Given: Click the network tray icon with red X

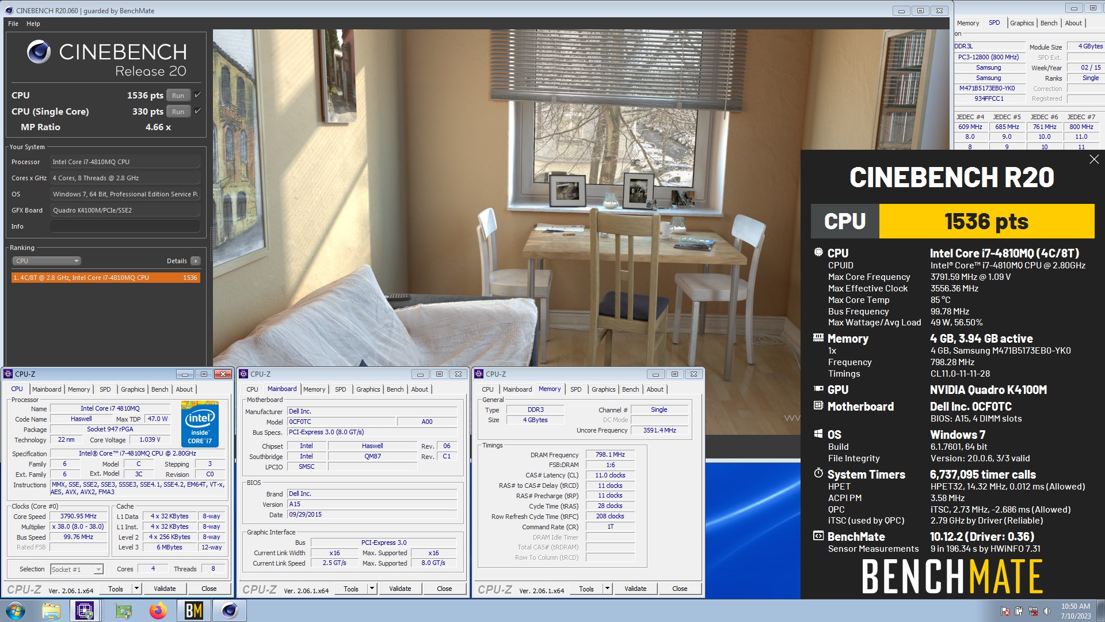Looking at the screenshot, I should [x=1033, y=611].
